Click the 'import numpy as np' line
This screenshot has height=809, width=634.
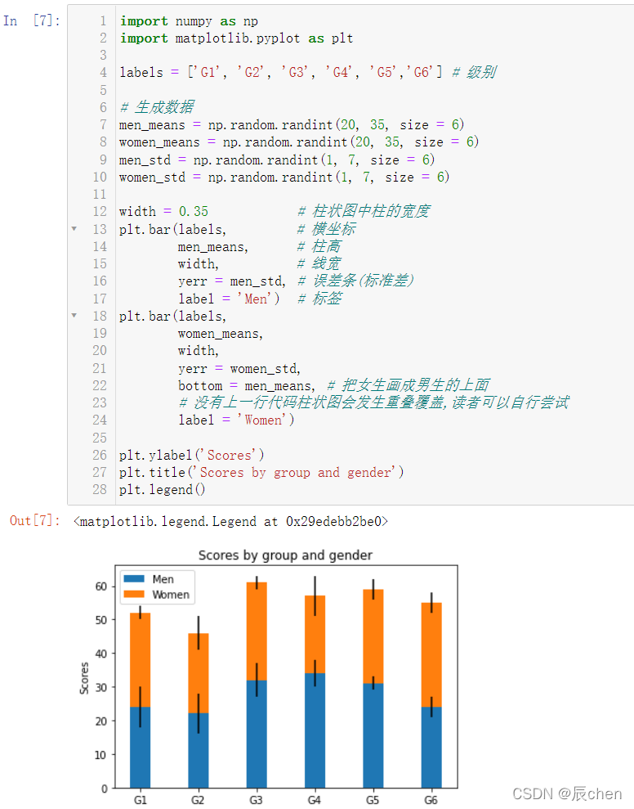189,21
